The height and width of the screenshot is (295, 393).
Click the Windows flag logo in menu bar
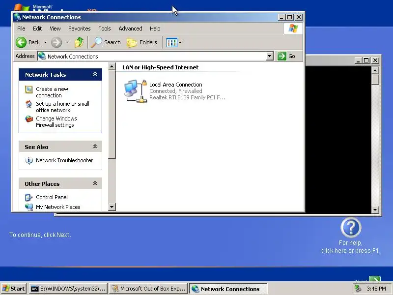(x=293, y=29)
